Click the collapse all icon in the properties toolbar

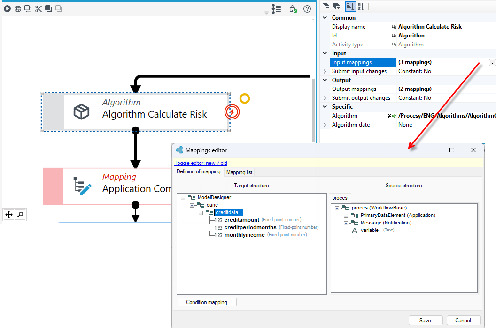click(325, 6)
